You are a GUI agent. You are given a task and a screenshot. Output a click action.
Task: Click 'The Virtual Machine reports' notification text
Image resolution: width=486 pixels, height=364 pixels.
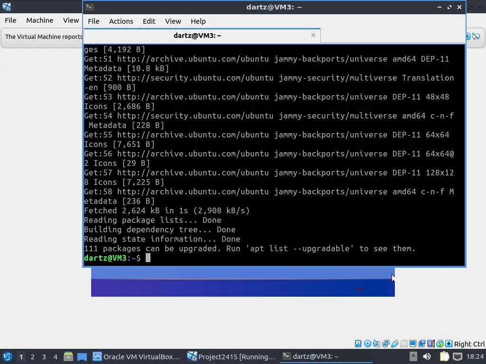pyautogui.click(x=44, y=36)
